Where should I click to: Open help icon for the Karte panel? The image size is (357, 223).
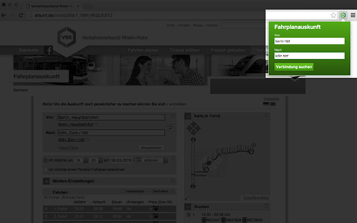[266, 115]
